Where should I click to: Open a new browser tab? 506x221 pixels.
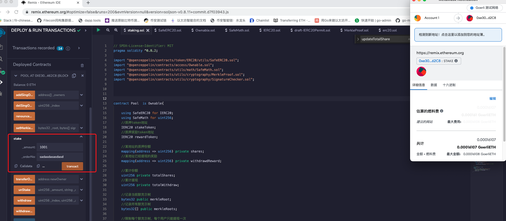[x=88, y=3]
